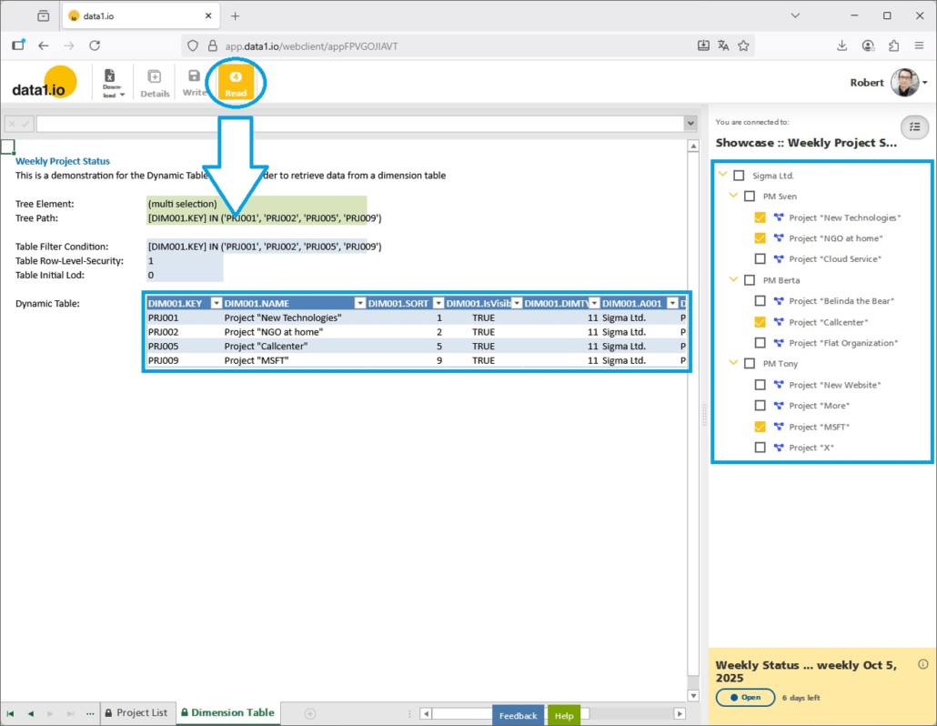Check the PM Berta checkbox
The width and height of the screenshot is (937, 726).
click(x=749, y=280)
